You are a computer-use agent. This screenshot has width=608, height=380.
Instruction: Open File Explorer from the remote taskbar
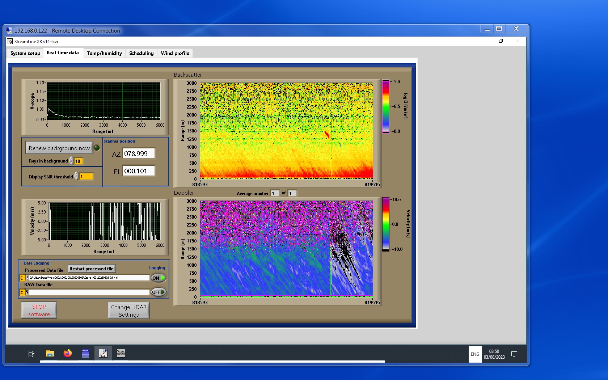tap(50, 354)
